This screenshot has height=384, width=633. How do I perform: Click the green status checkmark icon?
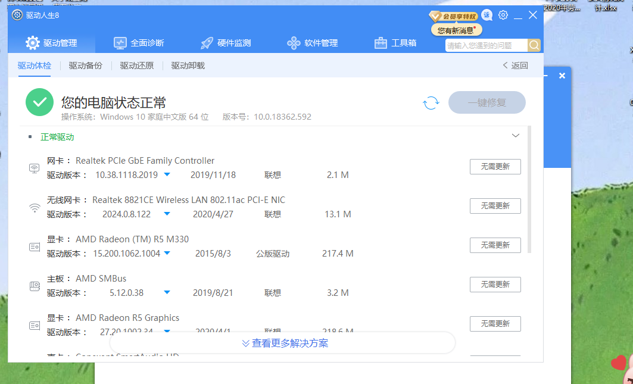(x=39, y=102)
